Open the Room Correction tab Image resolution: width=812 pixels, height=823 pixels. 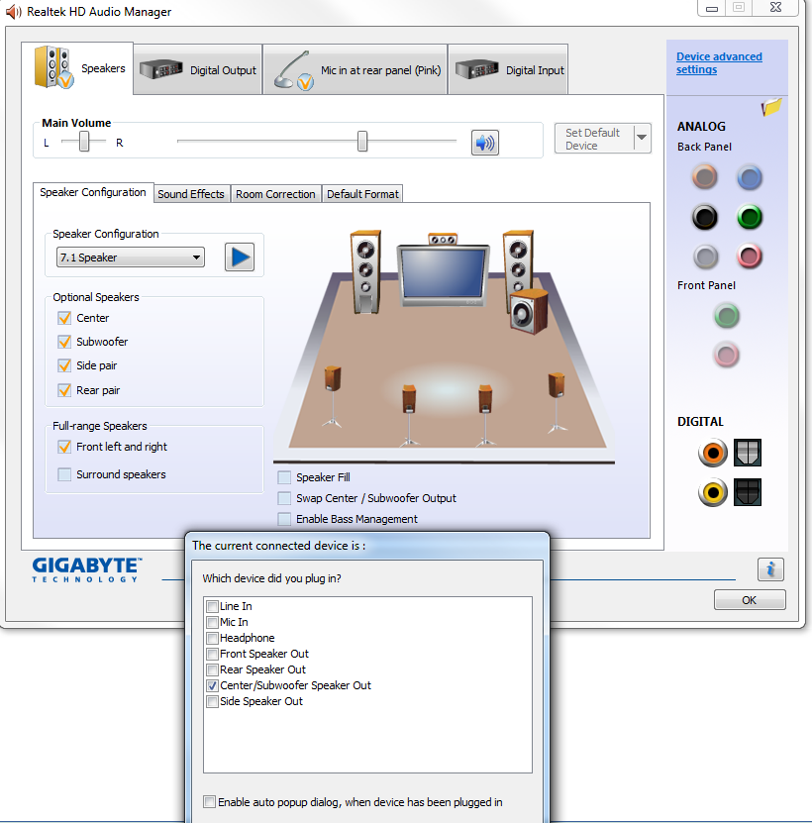click(275, 194)
